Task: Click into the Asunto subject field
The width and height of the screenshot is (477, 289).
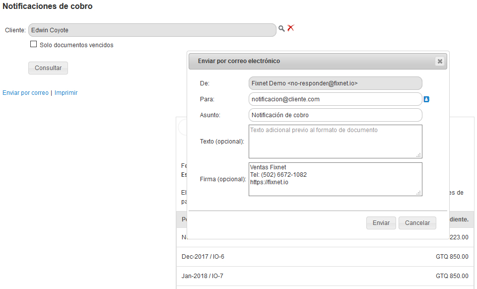Action: click(x=335, y=115)
